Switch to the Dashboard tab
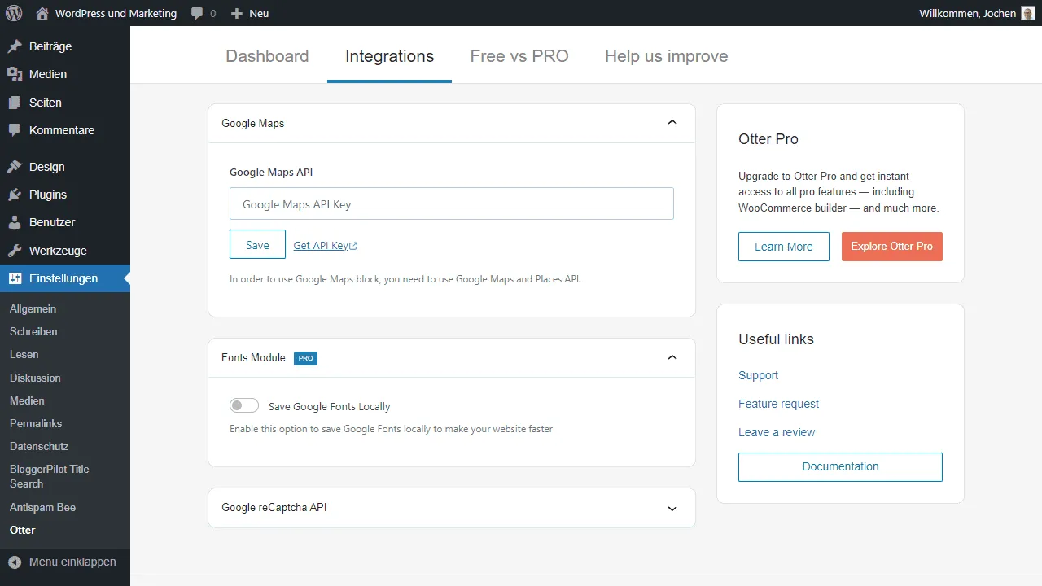 (267, 56)
